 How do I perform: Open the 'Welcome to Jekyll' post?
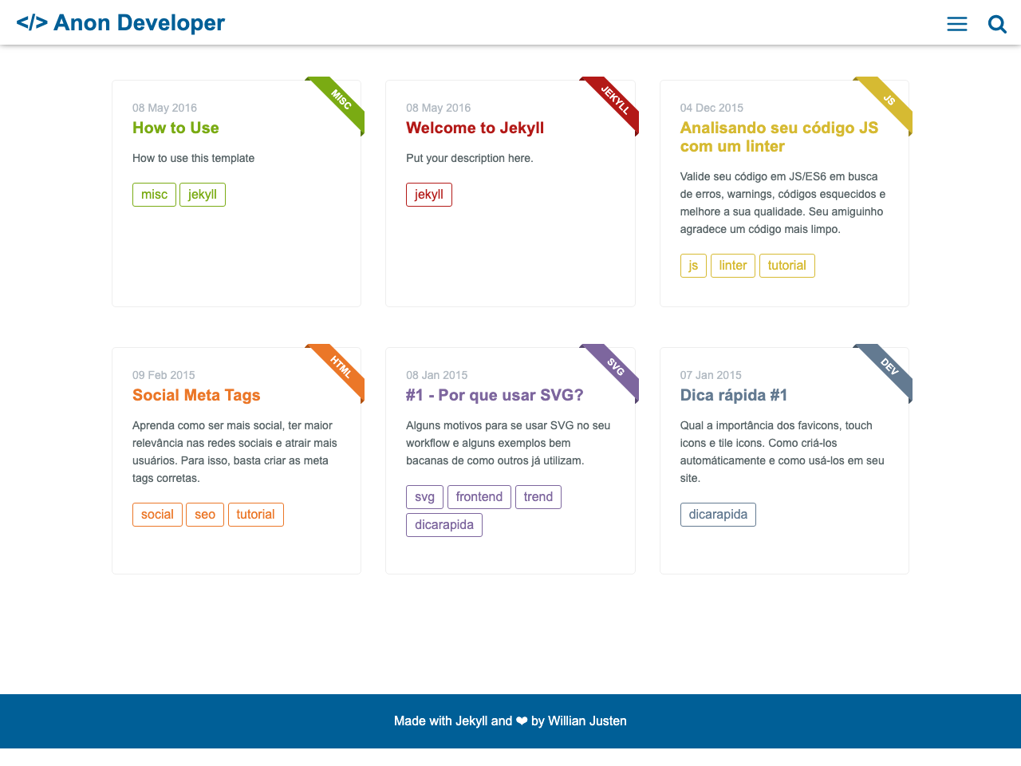coord(475,128)
